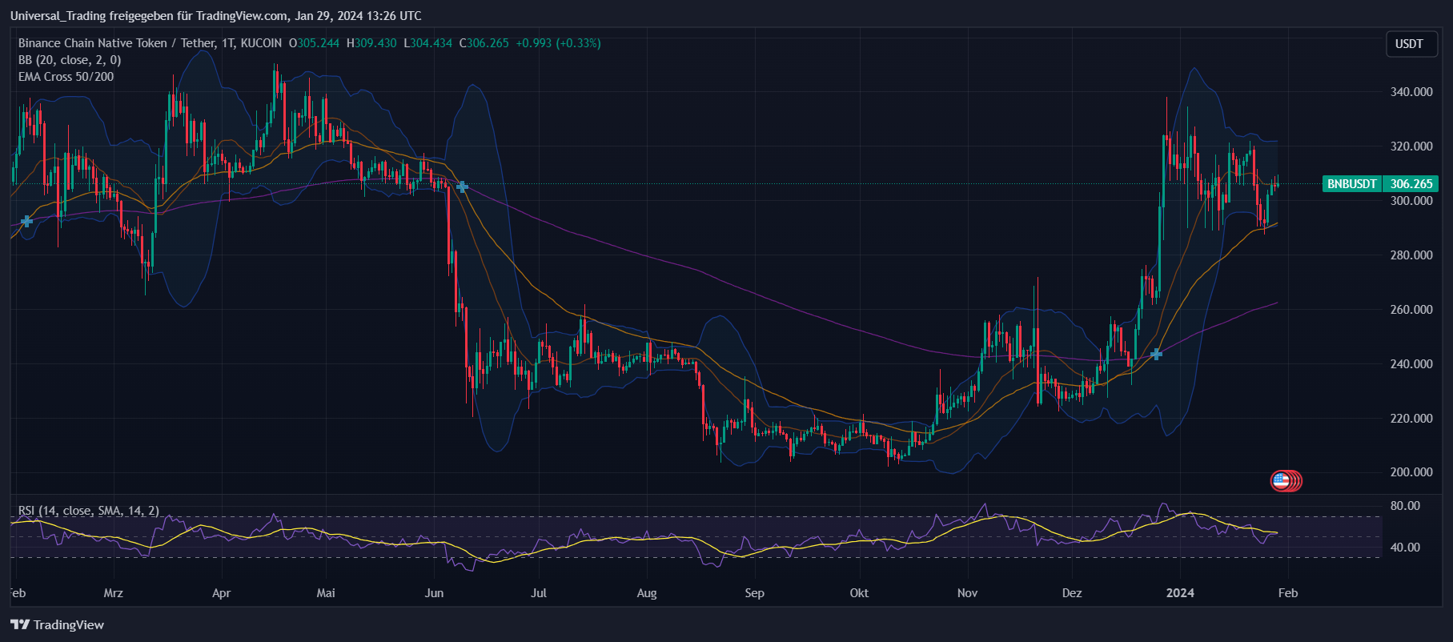
Task: Open the US flag economic events icon
Action: click(1281, 481)
